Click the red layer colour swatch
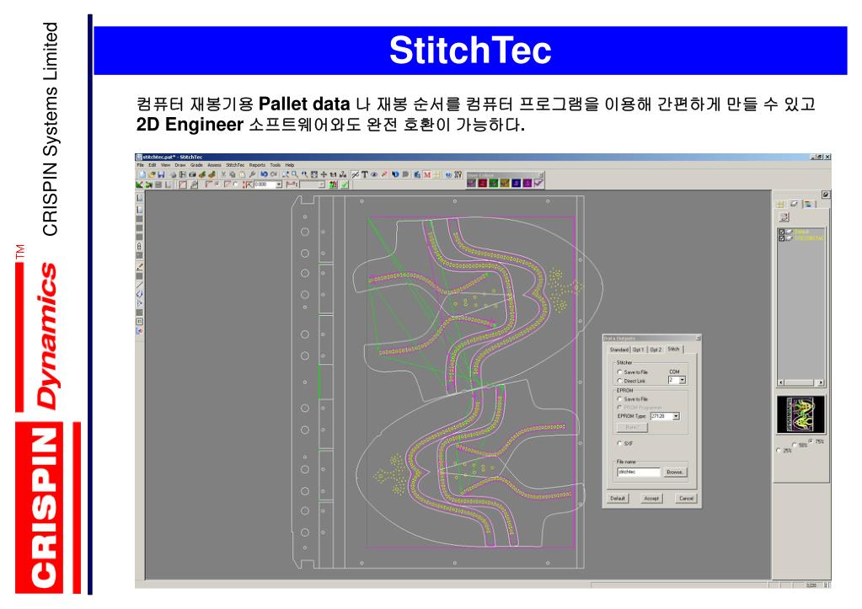 (483, 183)
